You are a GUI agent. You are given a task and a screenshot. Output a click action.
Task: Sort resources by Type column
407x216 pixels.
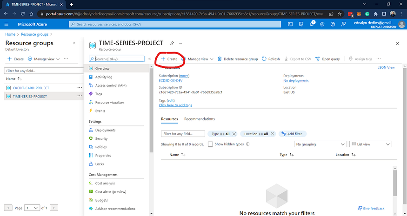click(287, 155)
